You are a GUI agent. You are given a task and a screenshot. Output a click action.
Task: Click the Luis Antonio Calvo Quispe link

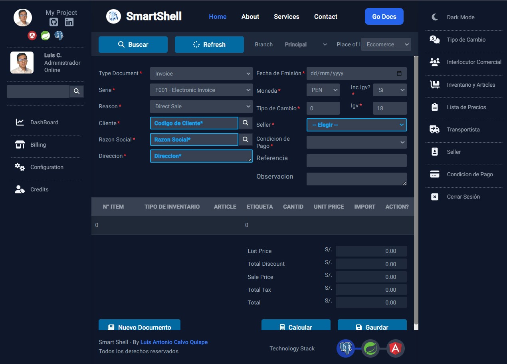pyautogui.click(x=174, y=342)
